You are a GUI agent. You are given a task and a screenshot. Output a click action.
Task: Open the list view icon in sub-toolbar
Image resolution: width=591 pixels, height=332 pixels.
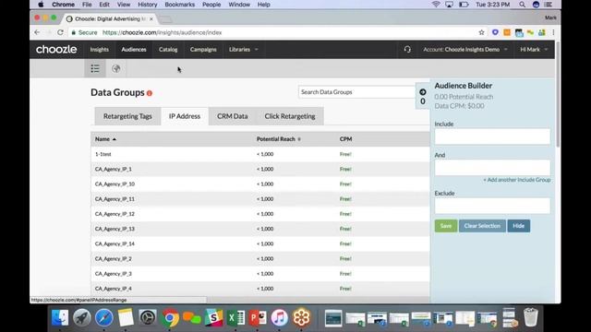[x=95, y=68]
